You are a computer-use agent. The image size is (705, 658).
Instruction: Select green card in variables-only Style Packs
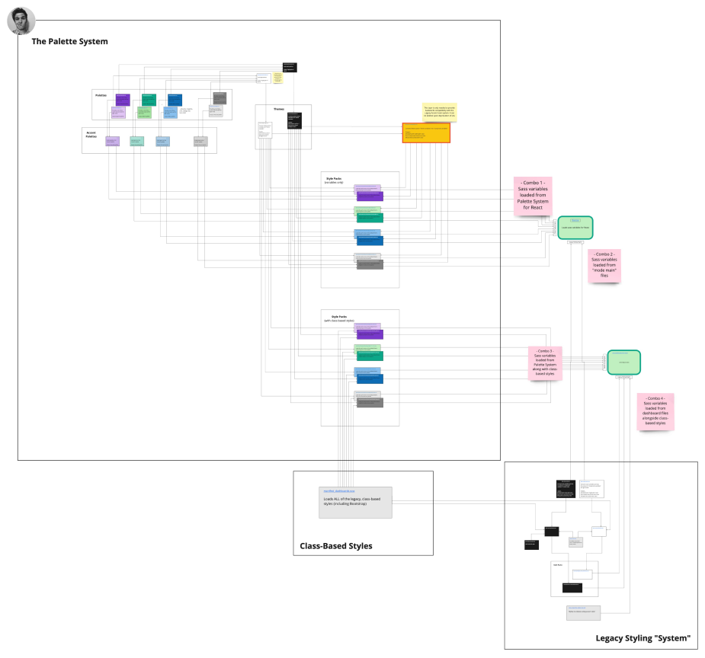coord(370,218)
